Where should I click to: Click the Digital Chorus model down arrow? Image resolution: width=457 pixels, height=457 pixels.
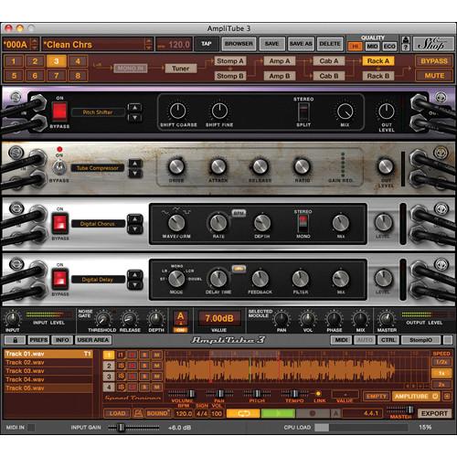pyautogui.click(x=134, y=229)
